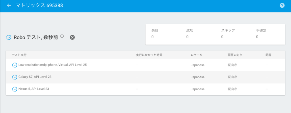
Task: Cancel the Robo test with X button
Action: 72,37
